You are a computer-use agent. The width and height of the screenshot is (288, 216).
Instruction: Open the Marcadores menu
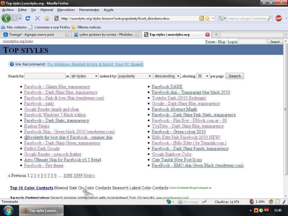66,10
